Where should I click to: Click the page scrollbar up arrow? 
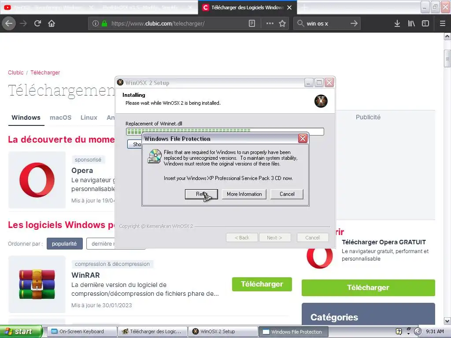coord(447,36)
